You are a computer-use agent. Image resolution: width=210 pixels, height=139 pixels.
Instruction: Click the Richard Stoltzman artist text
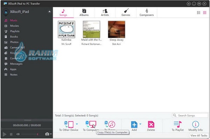pos(91,44)
